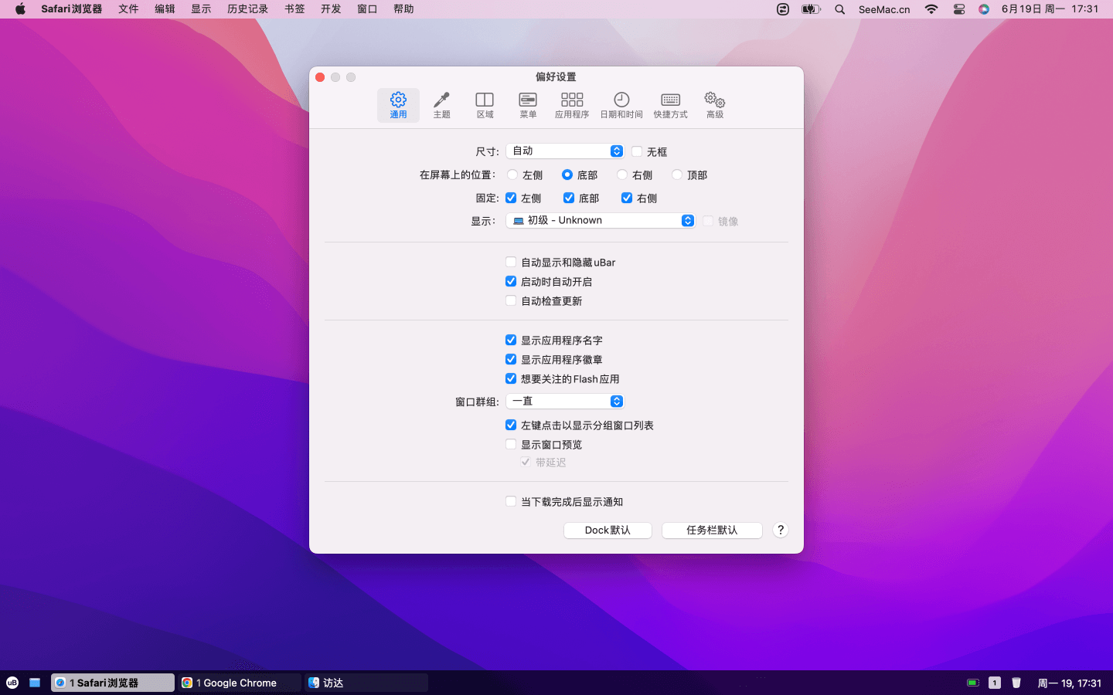Uncheck 显示应用程序徽章 option

(x=511, y=360)
